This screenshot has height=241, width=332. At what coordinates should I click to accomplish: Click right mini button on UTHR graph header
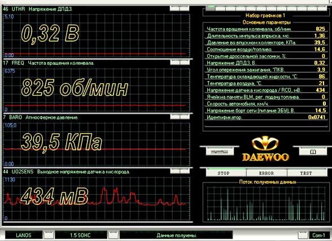tap(185, 8)
